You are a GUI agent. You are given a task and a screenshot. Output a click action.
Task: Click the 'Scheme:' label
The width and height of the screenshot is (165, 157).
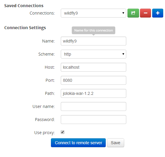pos(47,54)
